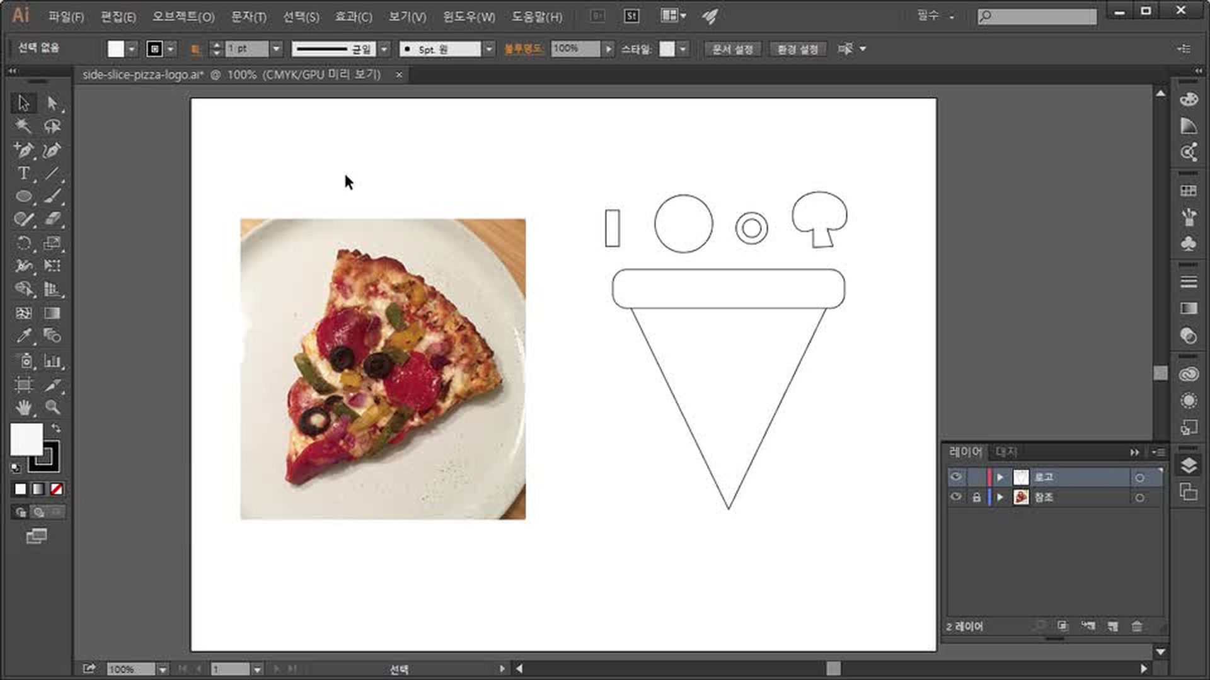Open the stroke weight dropdown

pyautogui.click(x=276, y=48)
